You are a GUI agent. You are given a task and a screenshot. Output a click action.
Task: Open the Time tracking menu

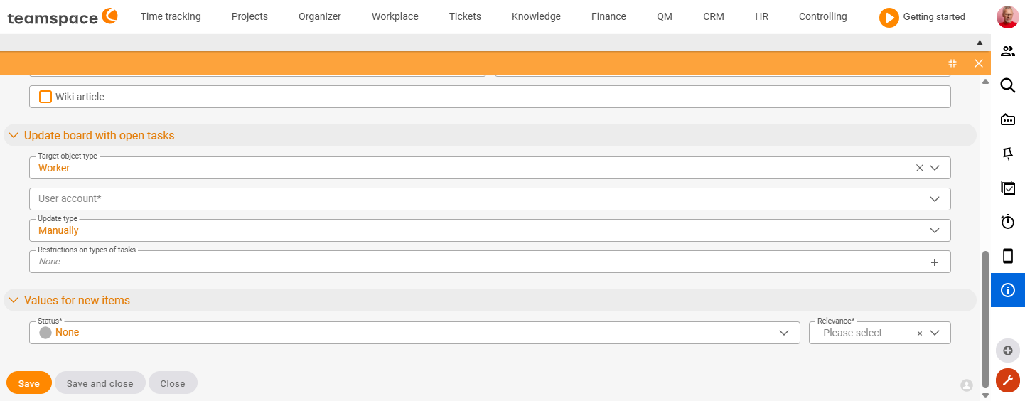tap(171, 16)
